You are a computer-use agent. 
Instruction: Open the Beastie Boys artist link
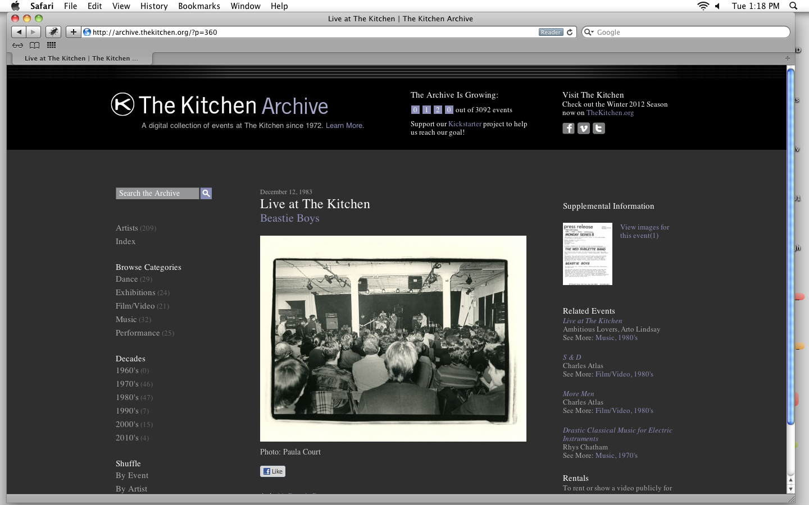(290, 218)
